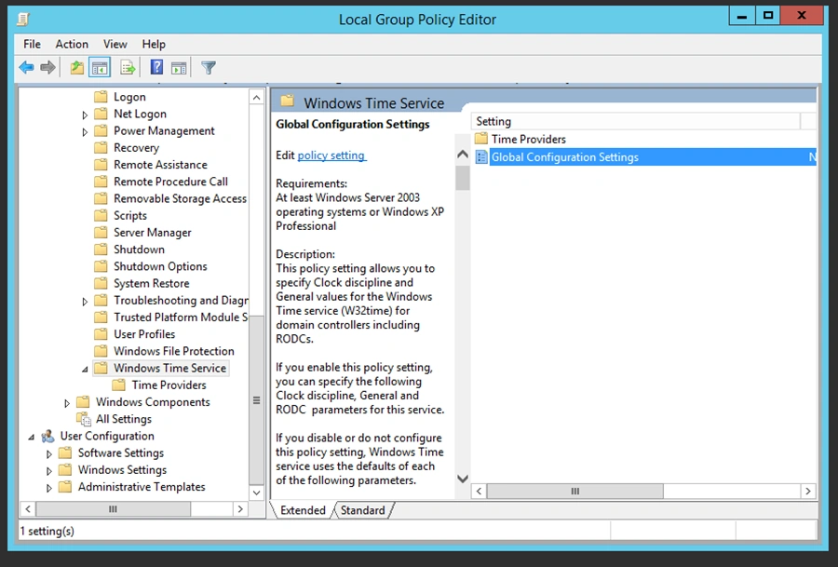Open the Action menu
Image resolution: width=838 pixels, height=567 pixels.
72,44
